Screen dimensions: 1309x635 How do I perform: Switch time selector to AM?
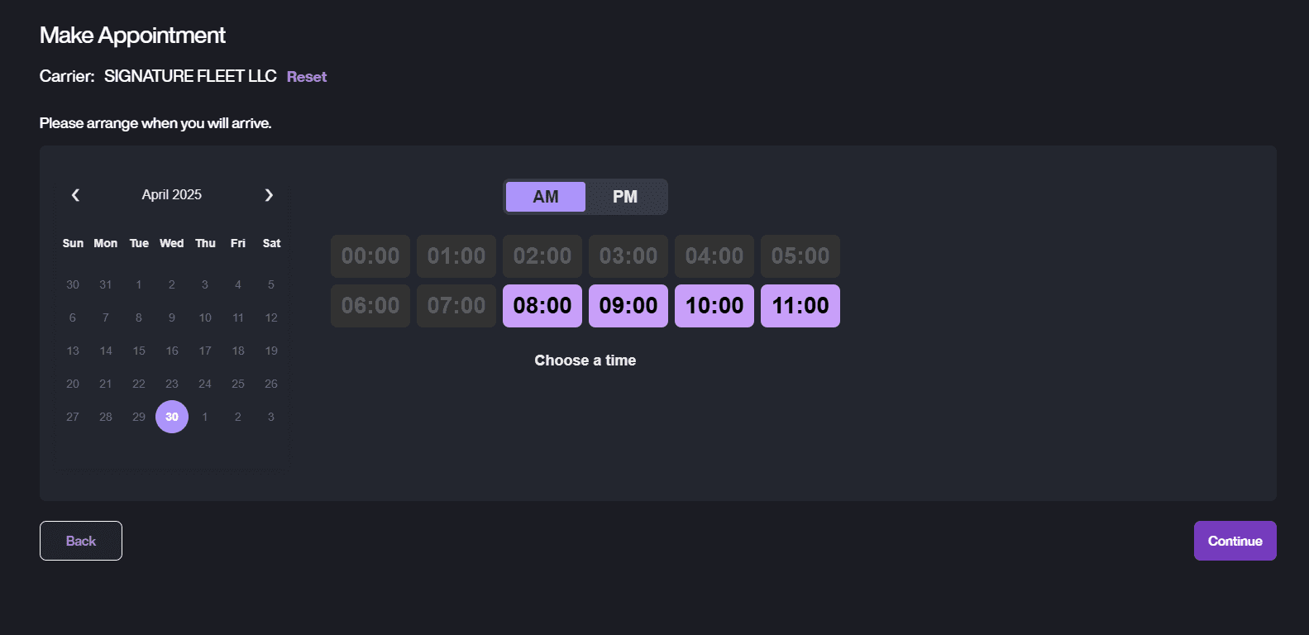[546, 197]
